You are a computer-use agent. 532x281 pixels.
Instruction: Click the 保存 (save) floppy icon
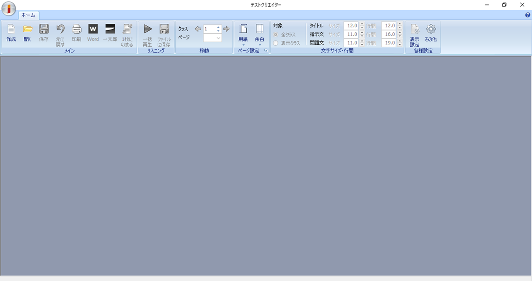point(44,32)
